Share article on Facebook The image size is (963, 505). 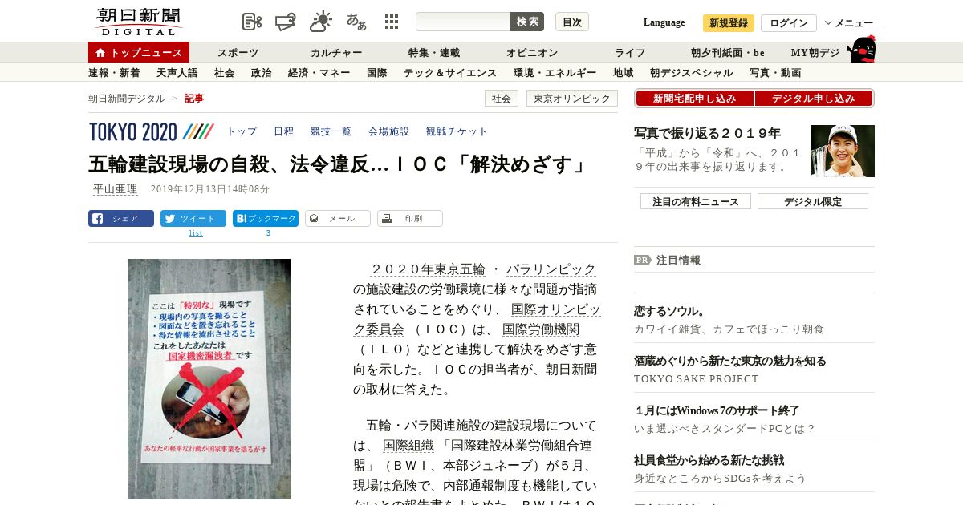coord(121,218)
